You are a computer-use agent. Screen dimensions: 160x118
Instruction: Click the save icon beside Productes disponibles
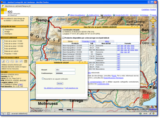(63, 38)
